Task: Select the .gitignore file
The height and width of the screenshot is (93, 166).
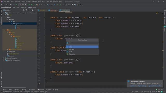Action: coord(11,52)
